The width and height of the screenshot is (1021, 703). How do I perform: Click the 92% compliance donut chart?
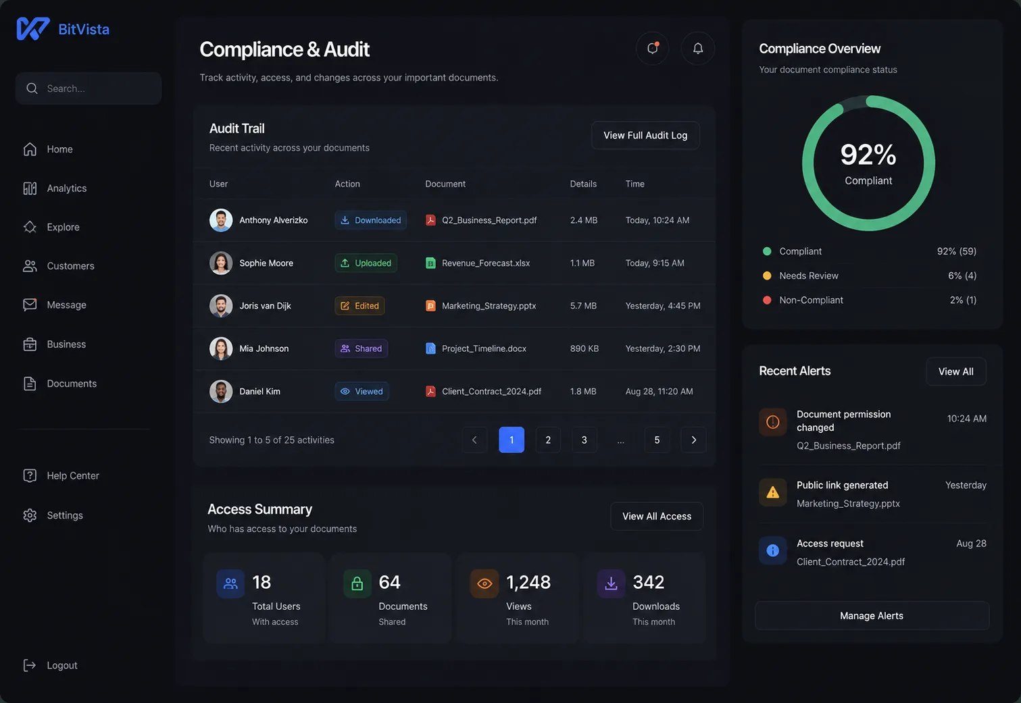coord(868,163)
